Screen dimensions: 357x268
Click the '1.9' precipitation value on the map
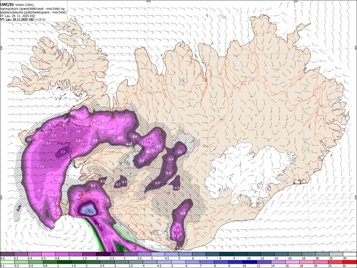(x=177, y=236)
